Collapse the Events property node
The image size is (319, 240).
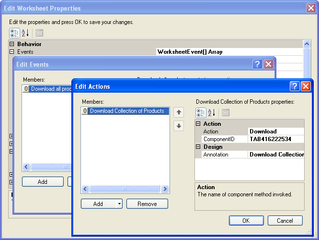[x=12, y=51]
